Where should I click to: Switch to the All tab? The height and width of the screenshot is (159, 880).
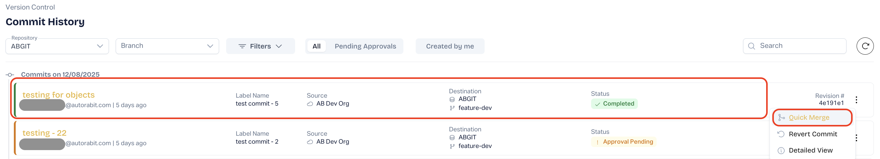(316, 46)
